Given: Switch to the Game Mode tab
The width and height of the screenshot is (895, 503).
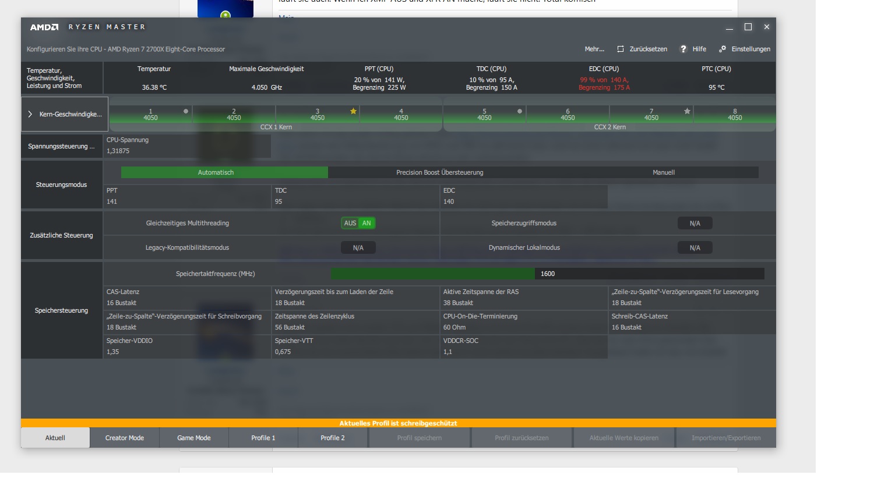Looking at the screenshot, I should pyautogui.click(x=194, y=438).
